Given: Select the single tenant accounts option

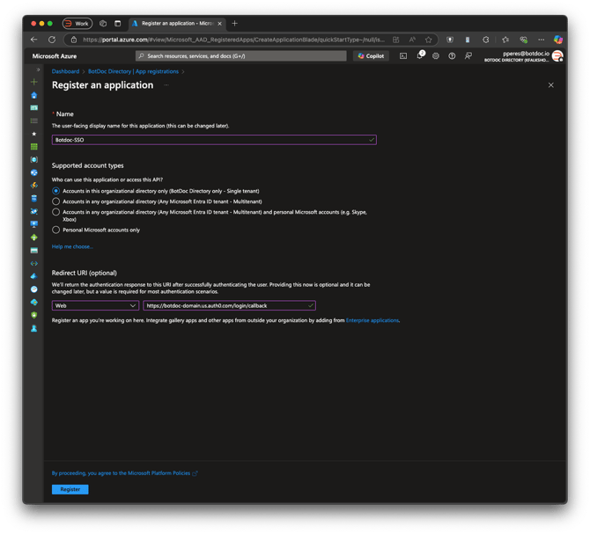Looking at the screenshot, I should pyautogui.click(x=56, y=191).
